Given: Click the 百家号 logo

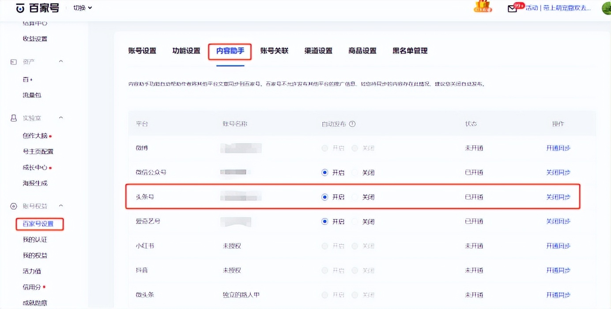Looking at the screenshot, I should [37, 8].
